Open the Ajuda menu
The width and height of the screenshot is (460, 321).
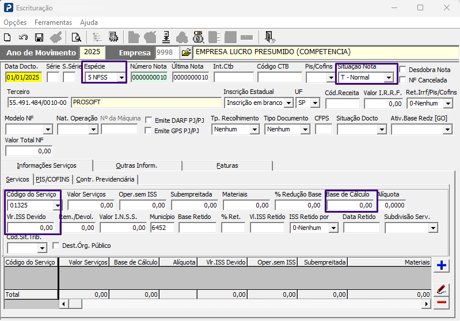tap(89, 22)
